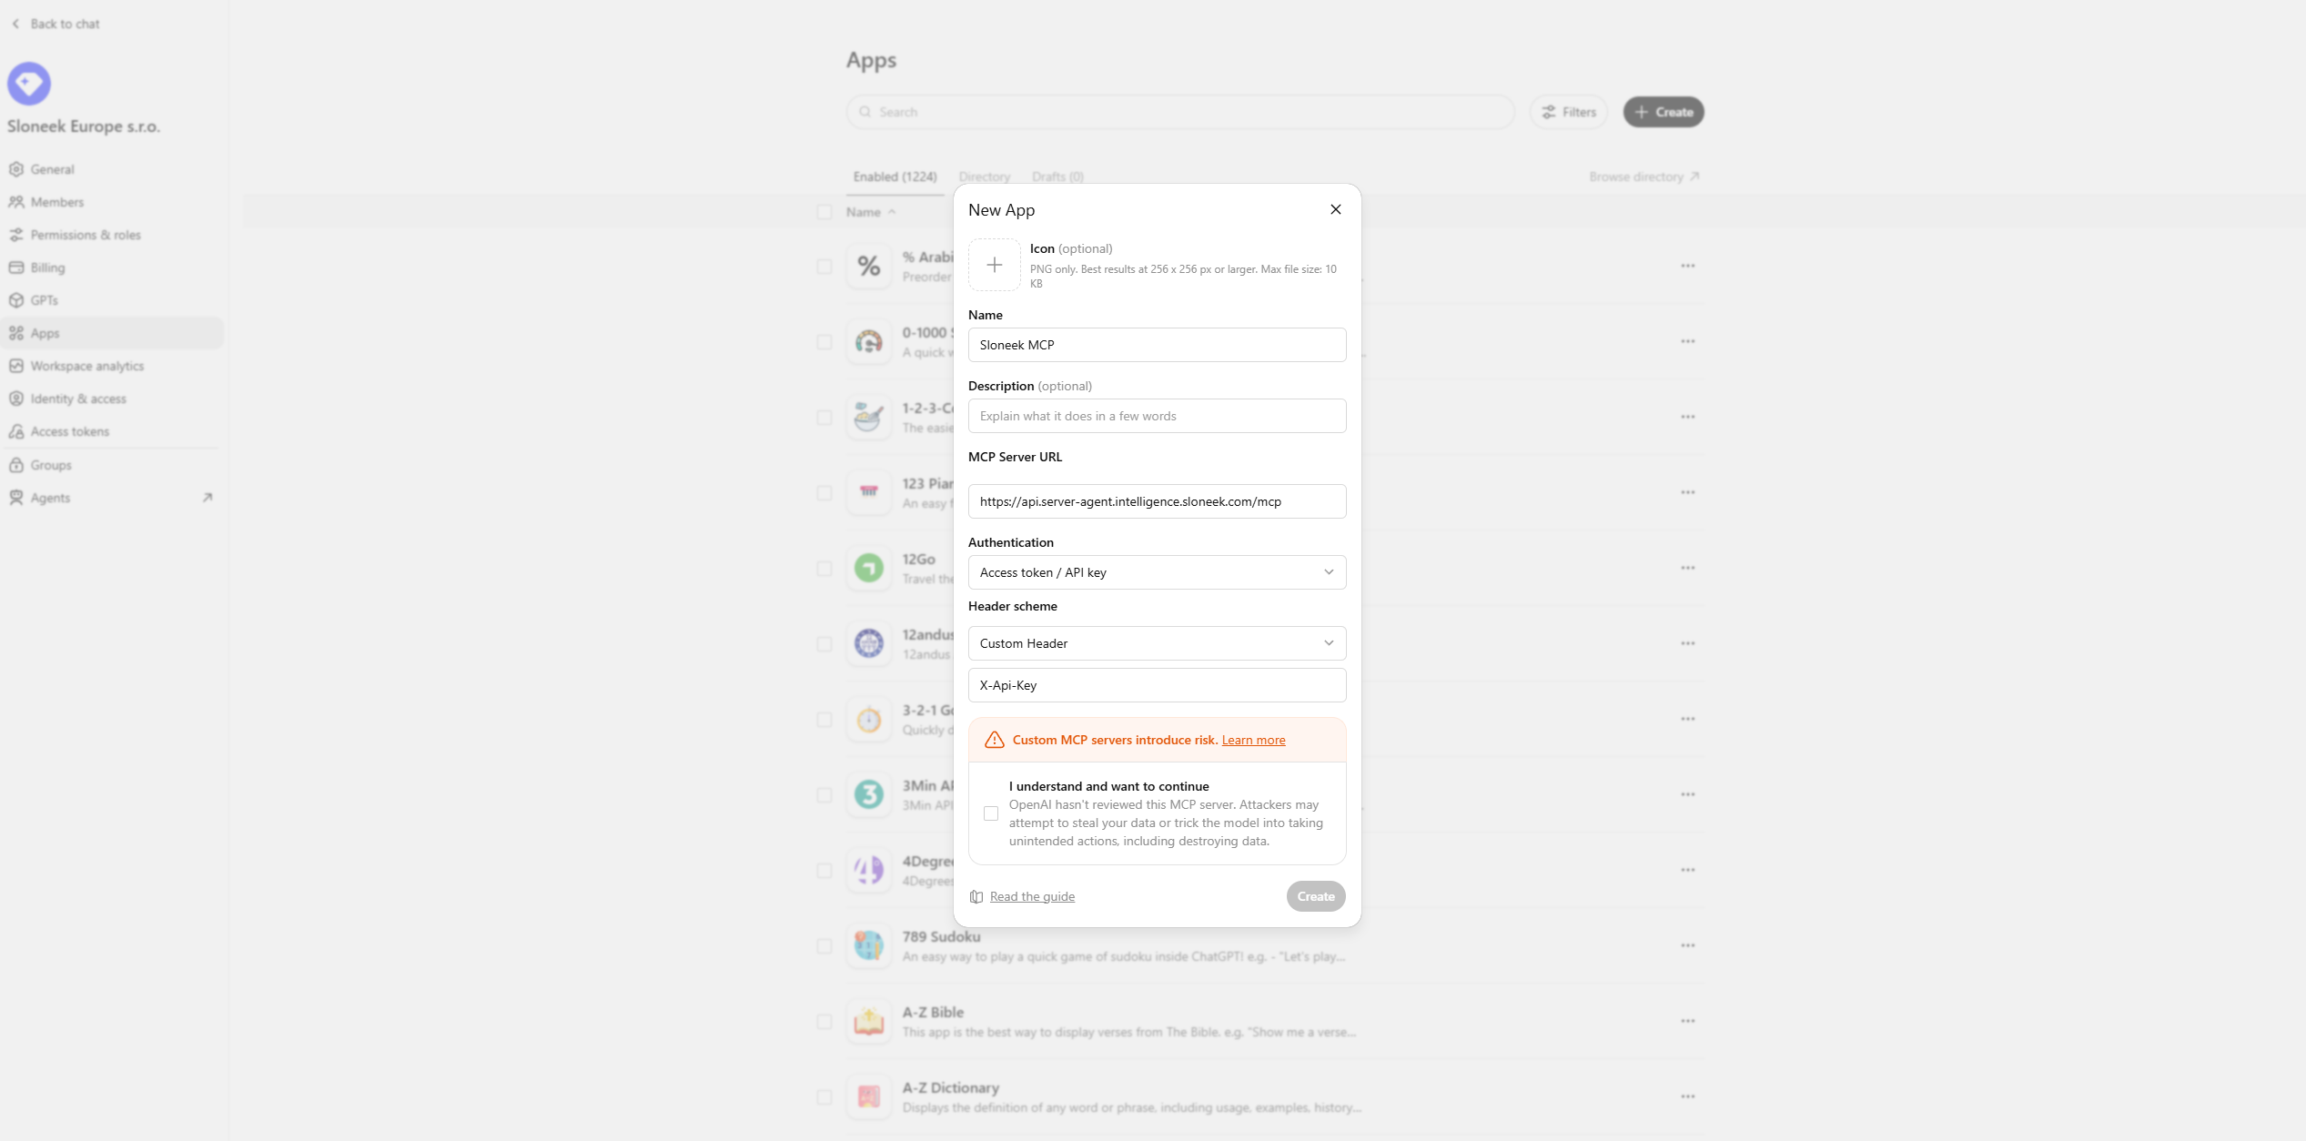Select the 0-1000 row checkbox
Screen dimensions: 2306x1141
[824, 342]
